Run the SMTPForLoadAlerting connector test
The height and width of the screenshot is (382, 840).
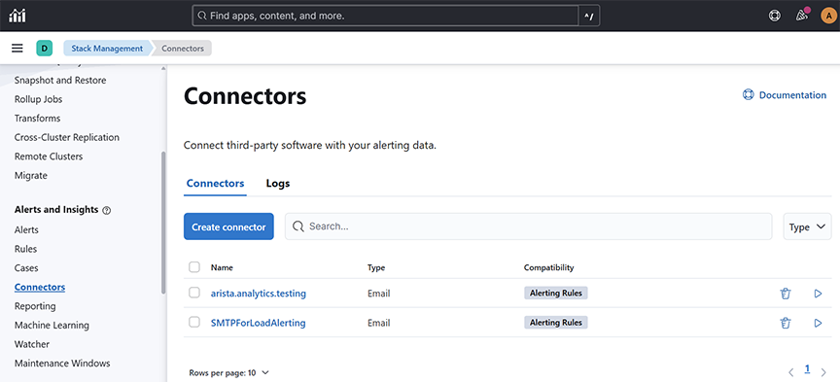pos(818,323)
